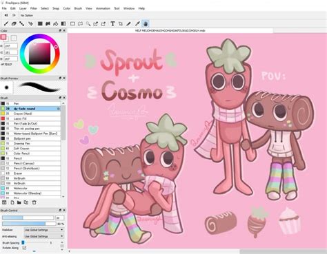Select the Fill rectangle tool
327x254 pixels.
pos(40,23)
